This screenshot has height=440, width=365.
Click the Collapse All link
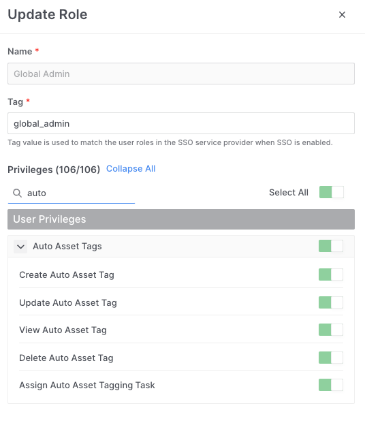[x=131, y=169]
